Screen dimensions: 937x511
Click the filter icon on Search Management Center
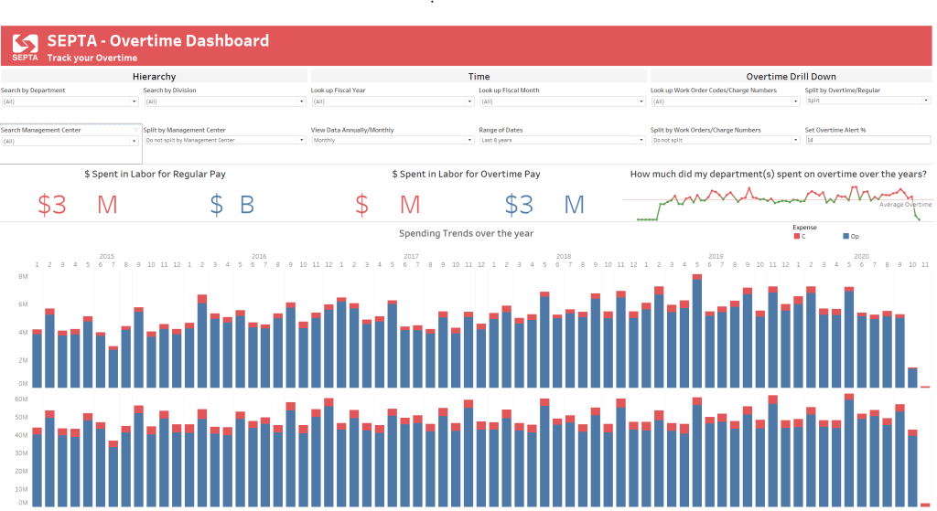click(x=136, y=130)
